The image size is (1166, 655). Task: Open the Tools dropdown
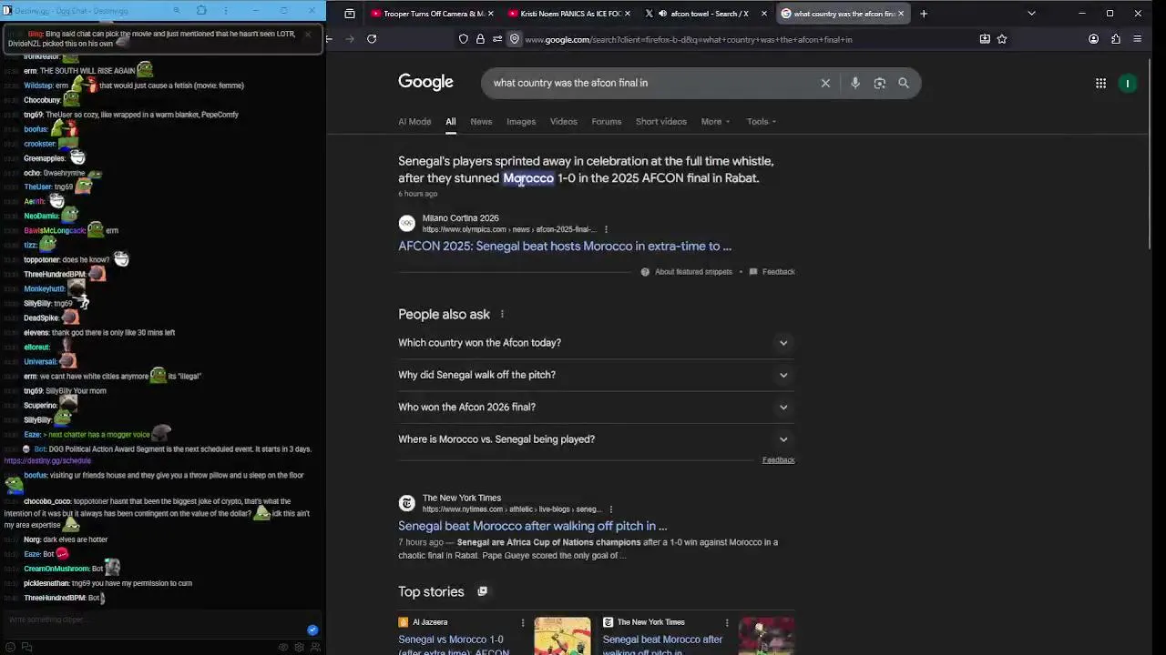(762, 121)
